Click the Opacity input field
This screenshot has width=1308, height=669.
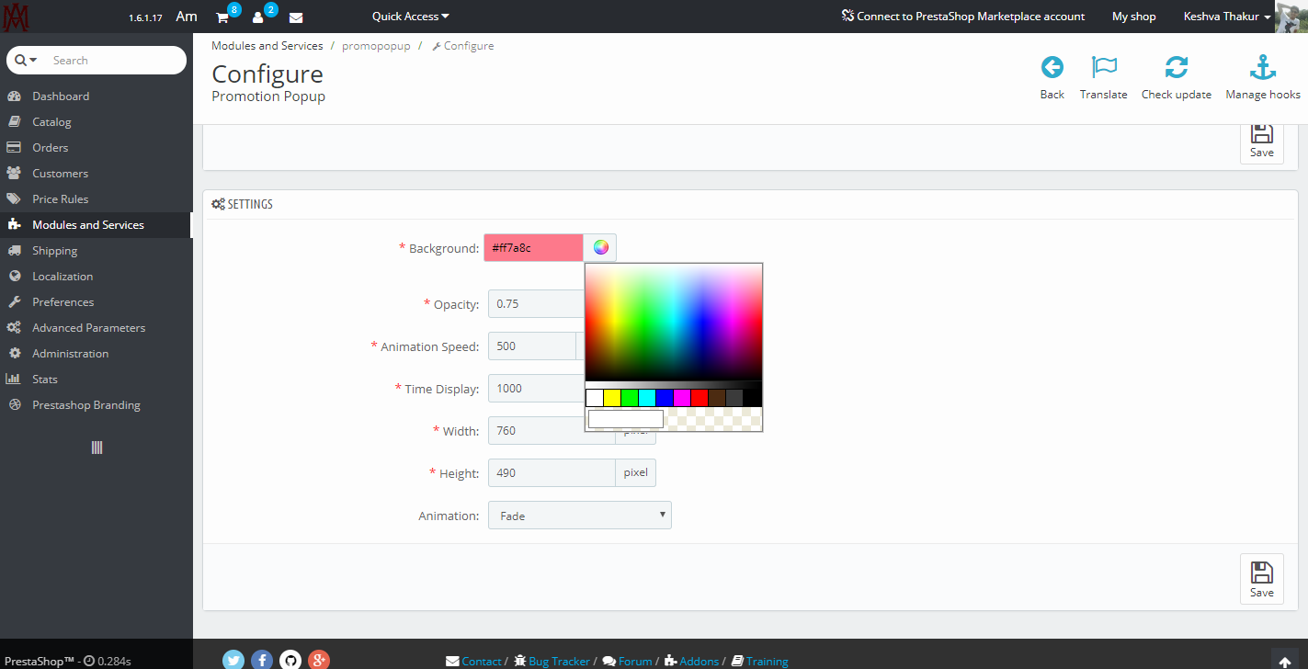tap(536, 303)
